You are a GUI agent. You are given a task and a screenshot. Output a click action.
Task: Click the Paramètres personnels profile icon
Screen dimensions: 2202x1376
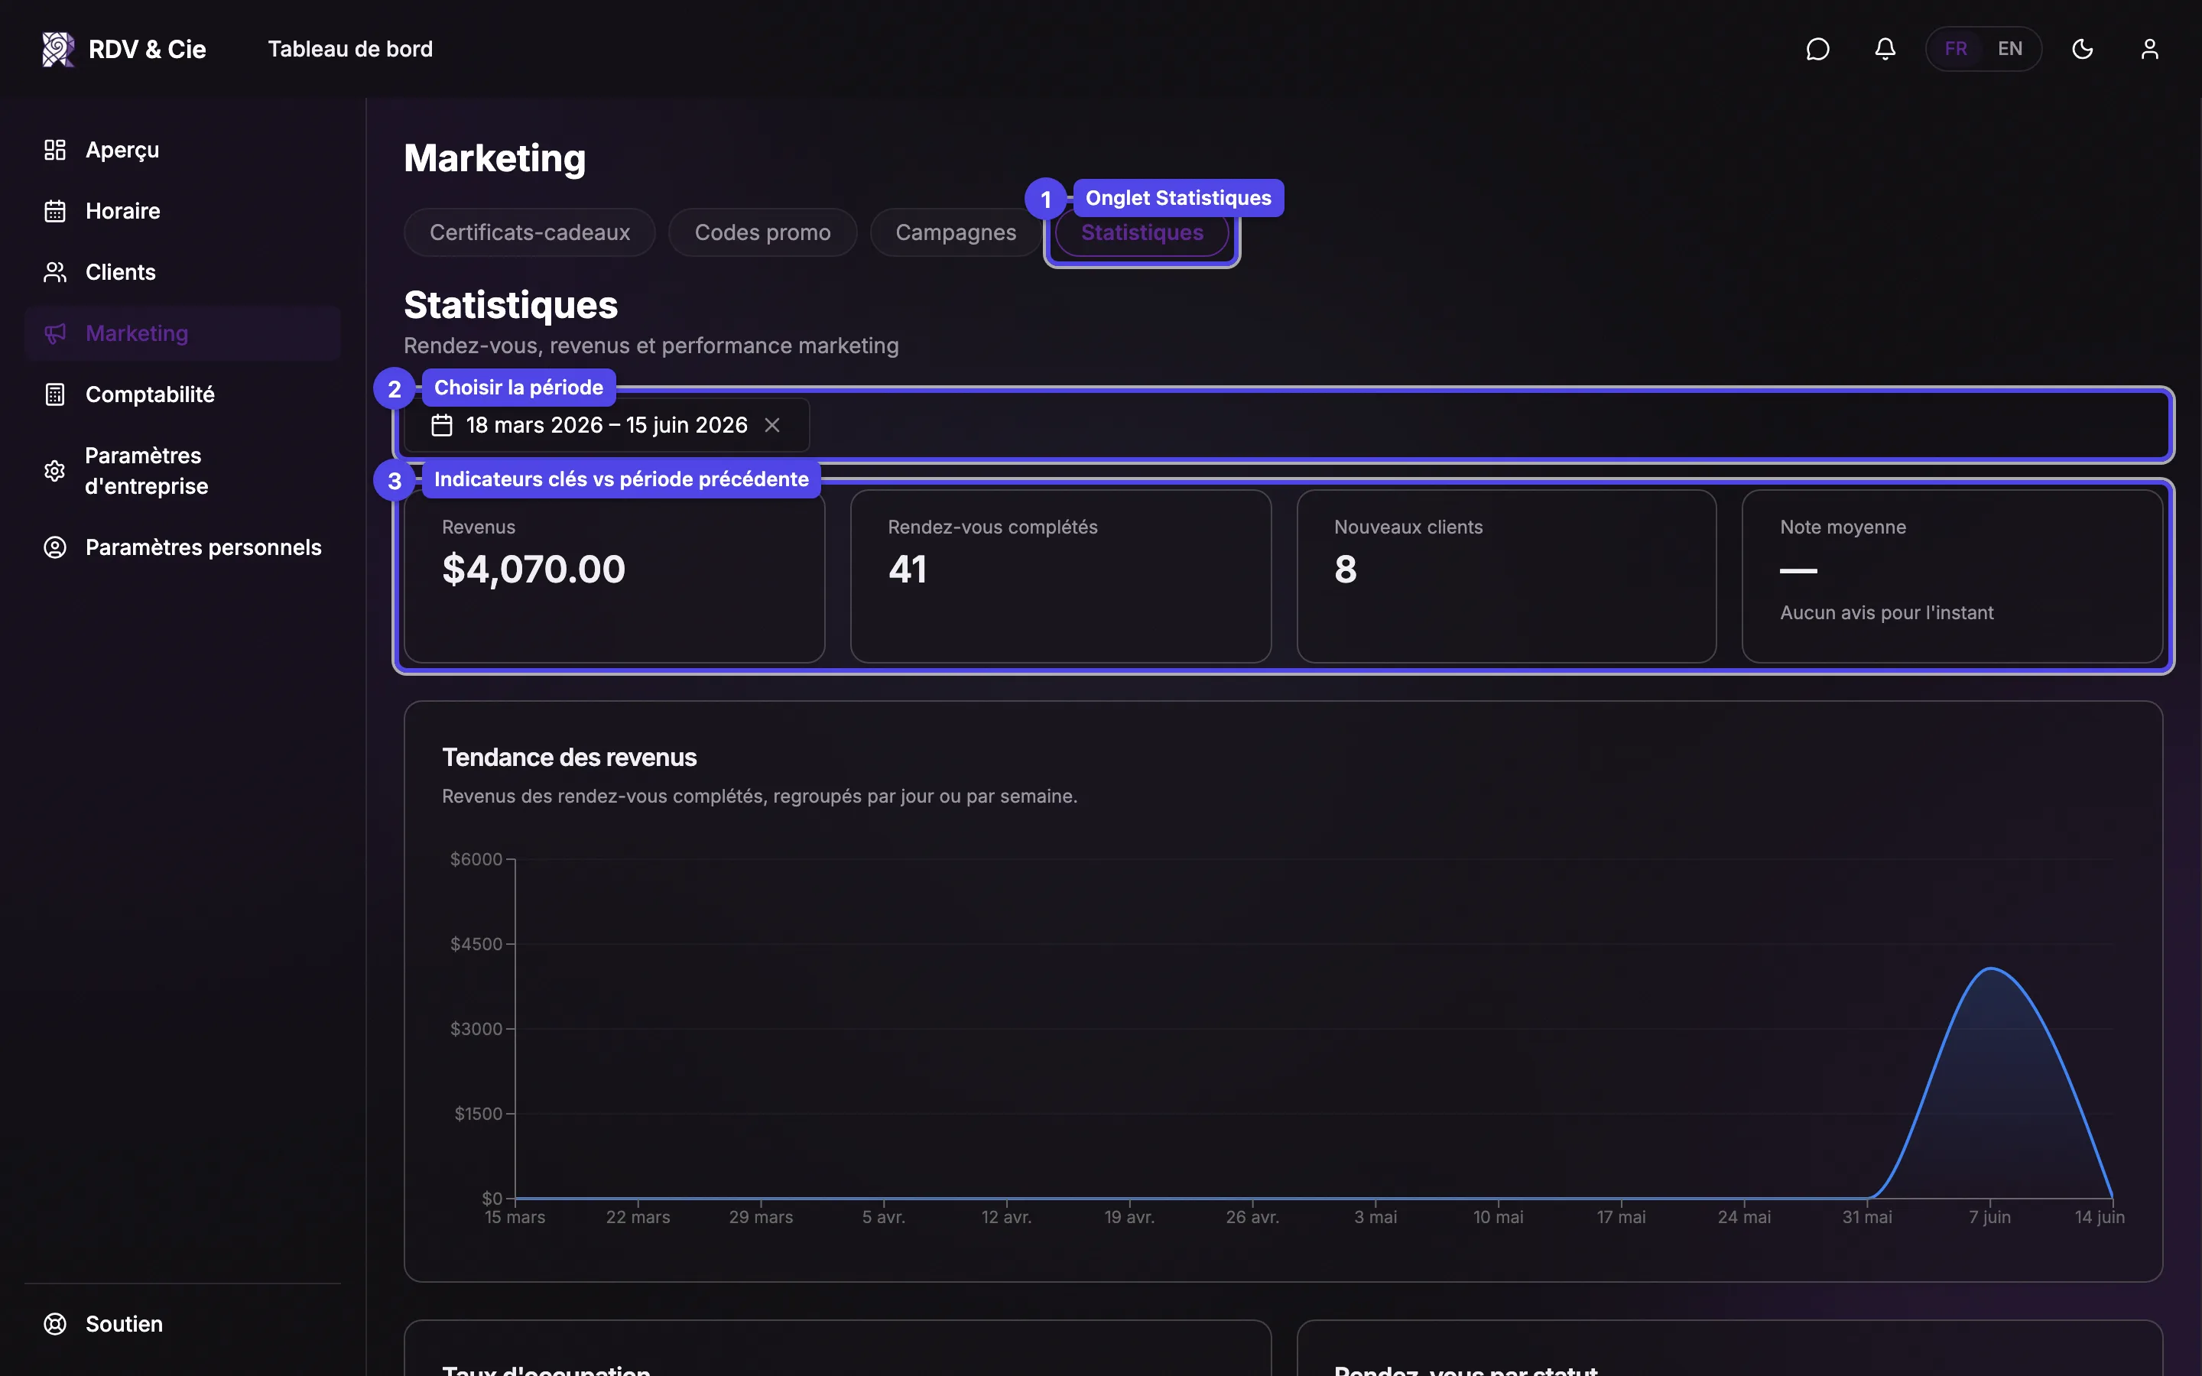[54, 547]
